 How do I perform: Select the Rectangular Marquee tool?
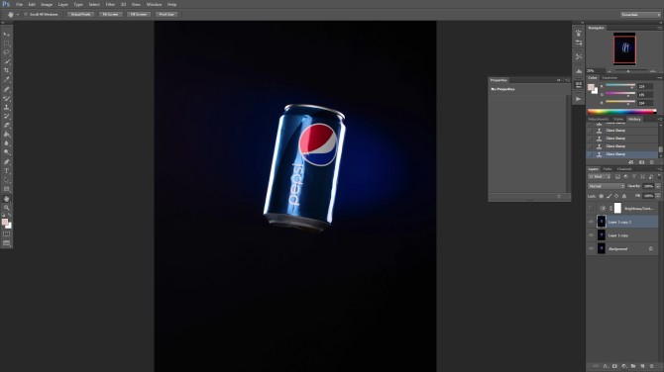6,44
